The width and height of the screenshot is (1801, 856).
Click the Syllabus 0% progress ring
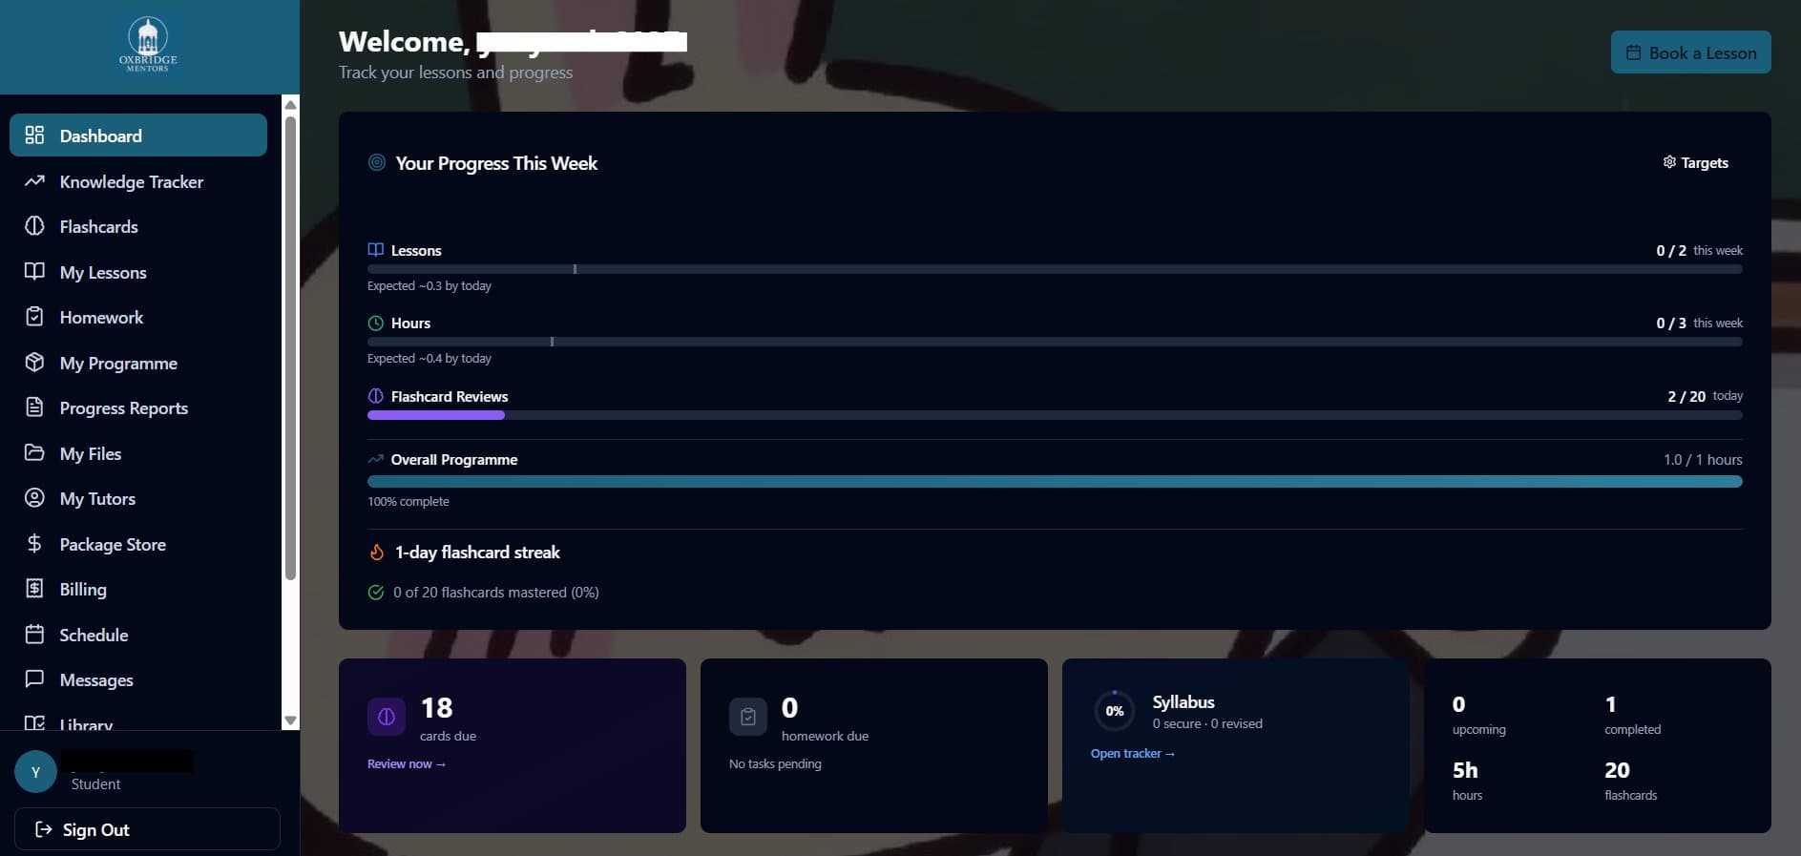point(1114,711)
